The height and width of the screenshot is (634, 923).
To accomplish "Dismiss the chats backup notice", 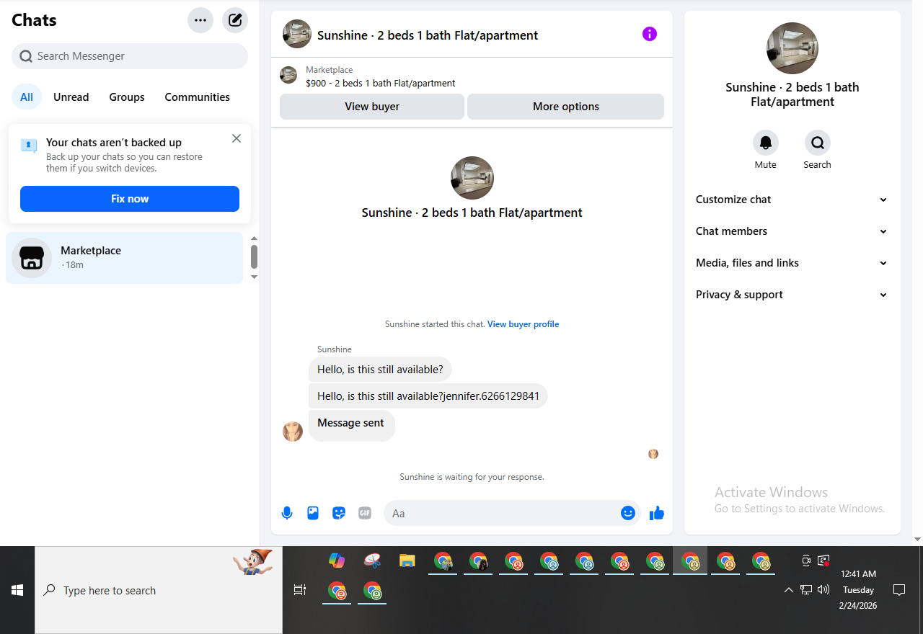I will (237, 138).
